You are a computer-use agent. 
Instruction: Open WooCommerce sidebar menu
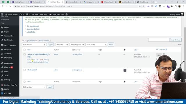tap(10, 45)
